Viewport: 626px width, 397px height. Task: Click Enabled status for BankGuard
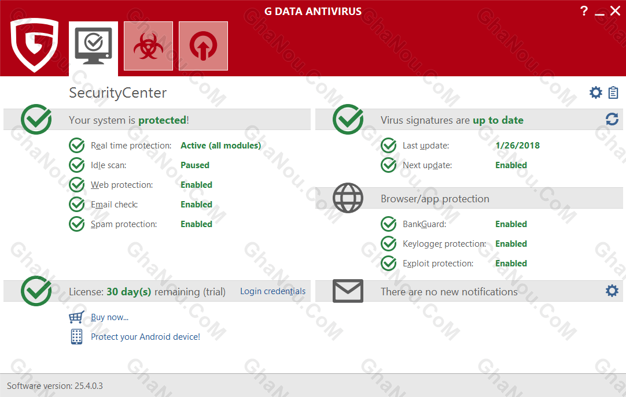tap(511, 224)
